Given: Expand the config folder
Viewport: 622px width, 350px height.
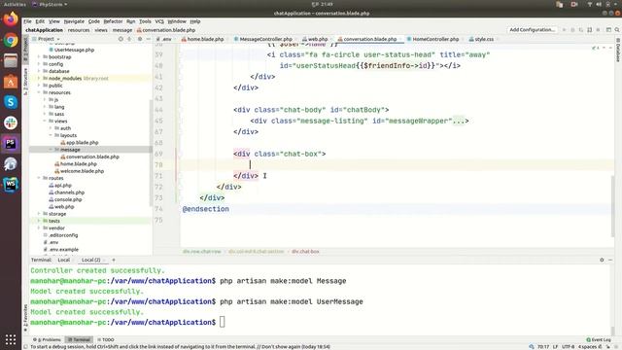Looking at the screenshot, I should [x=39, y=64].
